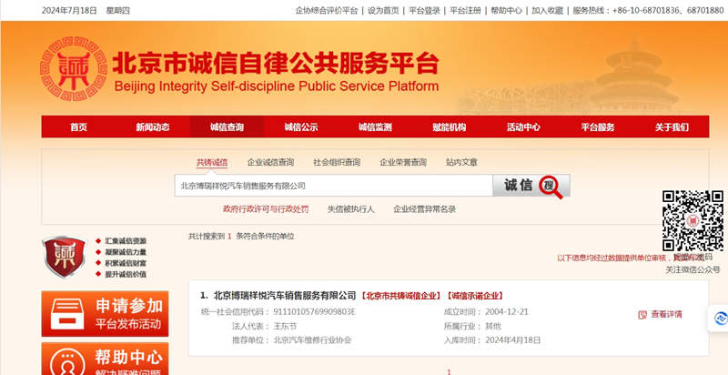Click 汇集诚信资源 bullet text
Image resolution: width=728 pixels, height=375 pixels.
[126, 241]
